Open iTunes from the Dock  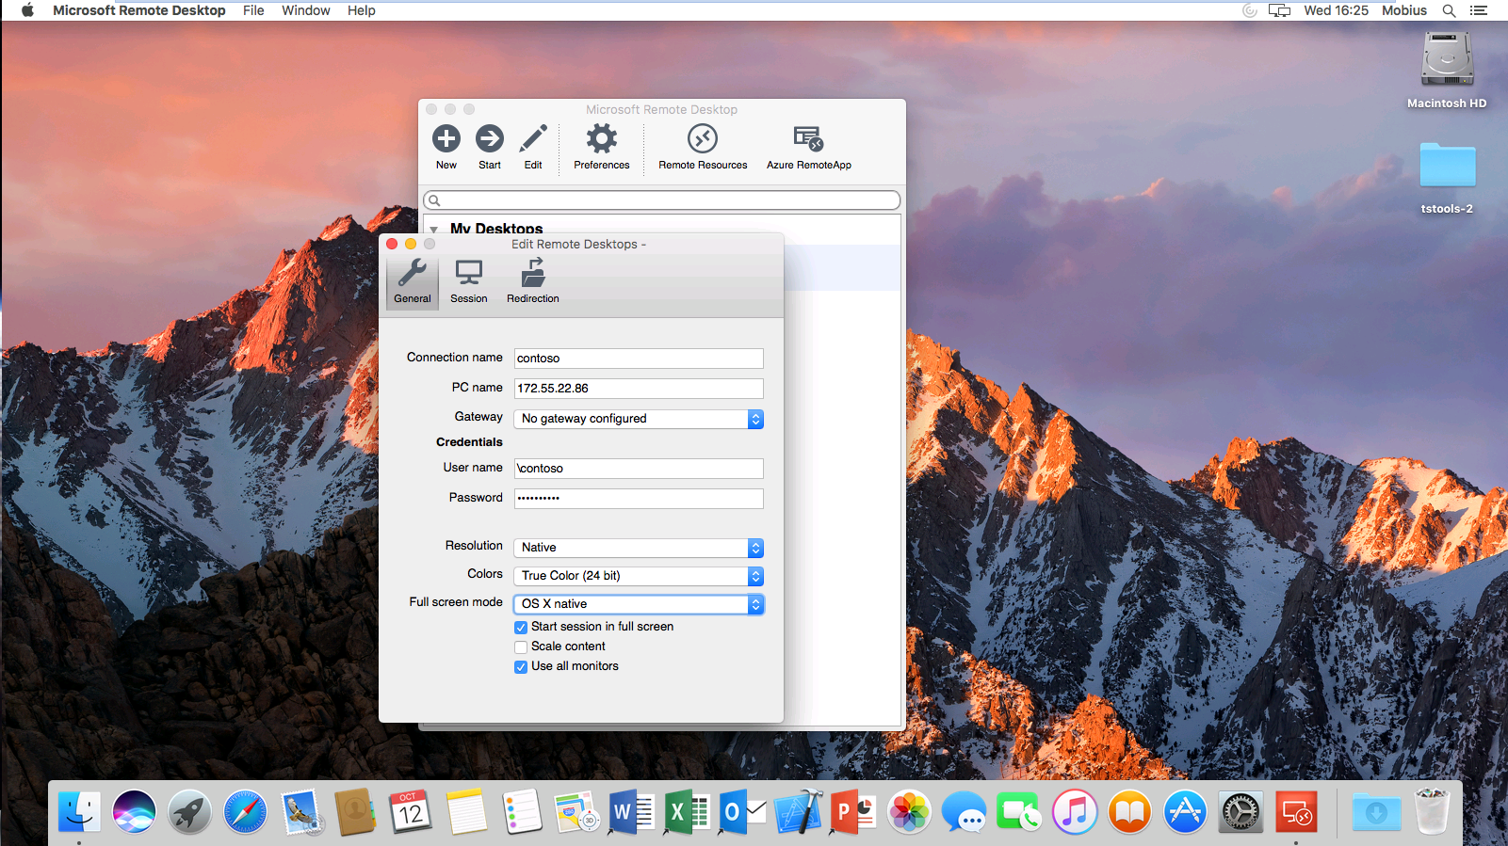point(1075,811)
